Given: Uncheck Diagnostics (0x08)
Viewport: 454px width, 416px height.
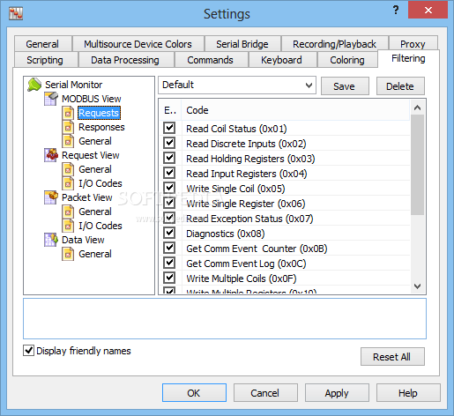Looking at the screenshot, I should pos(169,233).
